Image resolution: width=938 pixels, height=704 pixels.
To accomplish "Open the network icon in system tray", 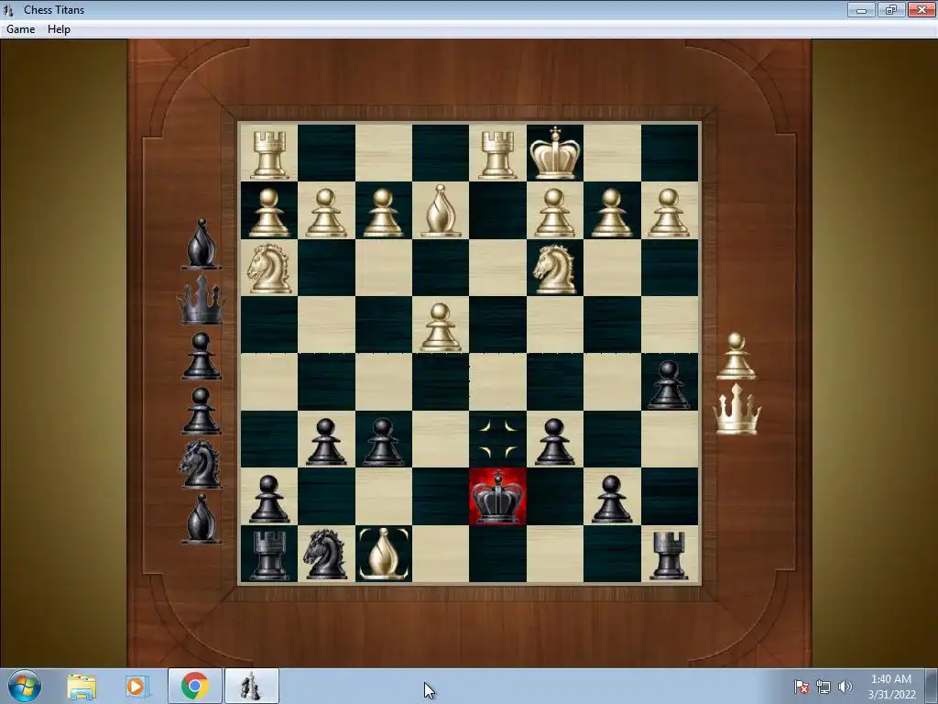I will point(823,687).
